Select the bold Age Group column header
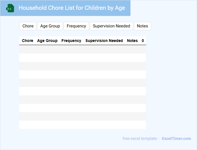 (x=47, y=41)
